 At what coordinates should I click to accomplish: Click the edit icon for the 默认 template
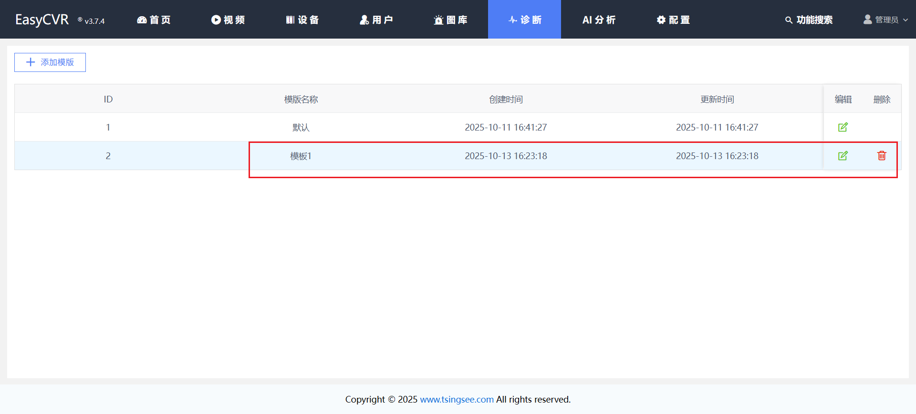pyautogui.click(x=843, y=127)
